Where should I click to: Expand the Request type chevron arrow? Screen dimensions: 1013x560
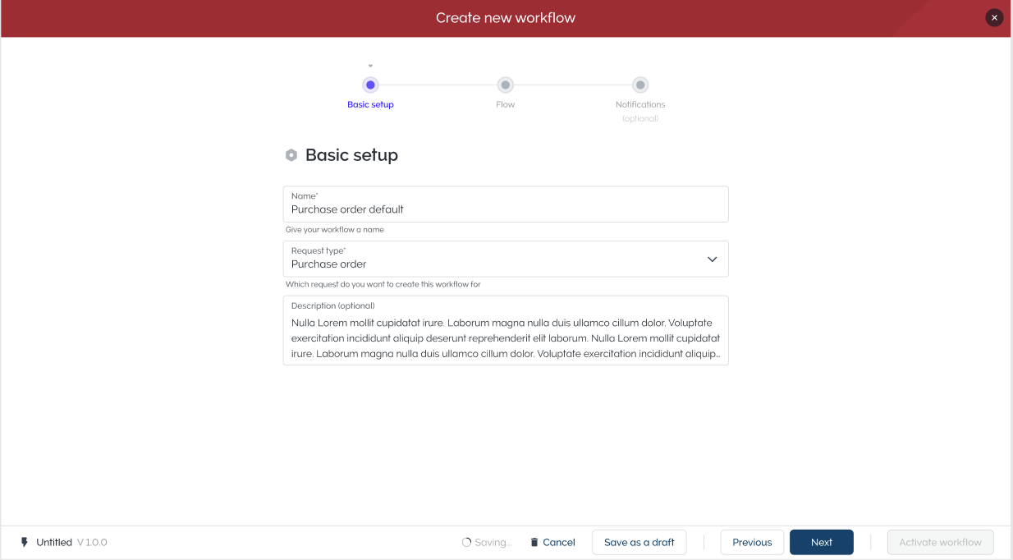pyautogui.click(x=712, y=259)
